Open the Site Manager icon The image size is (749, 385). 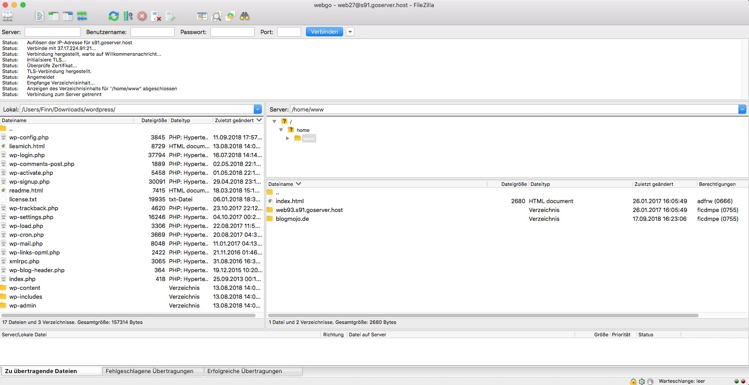click(8, 16)
